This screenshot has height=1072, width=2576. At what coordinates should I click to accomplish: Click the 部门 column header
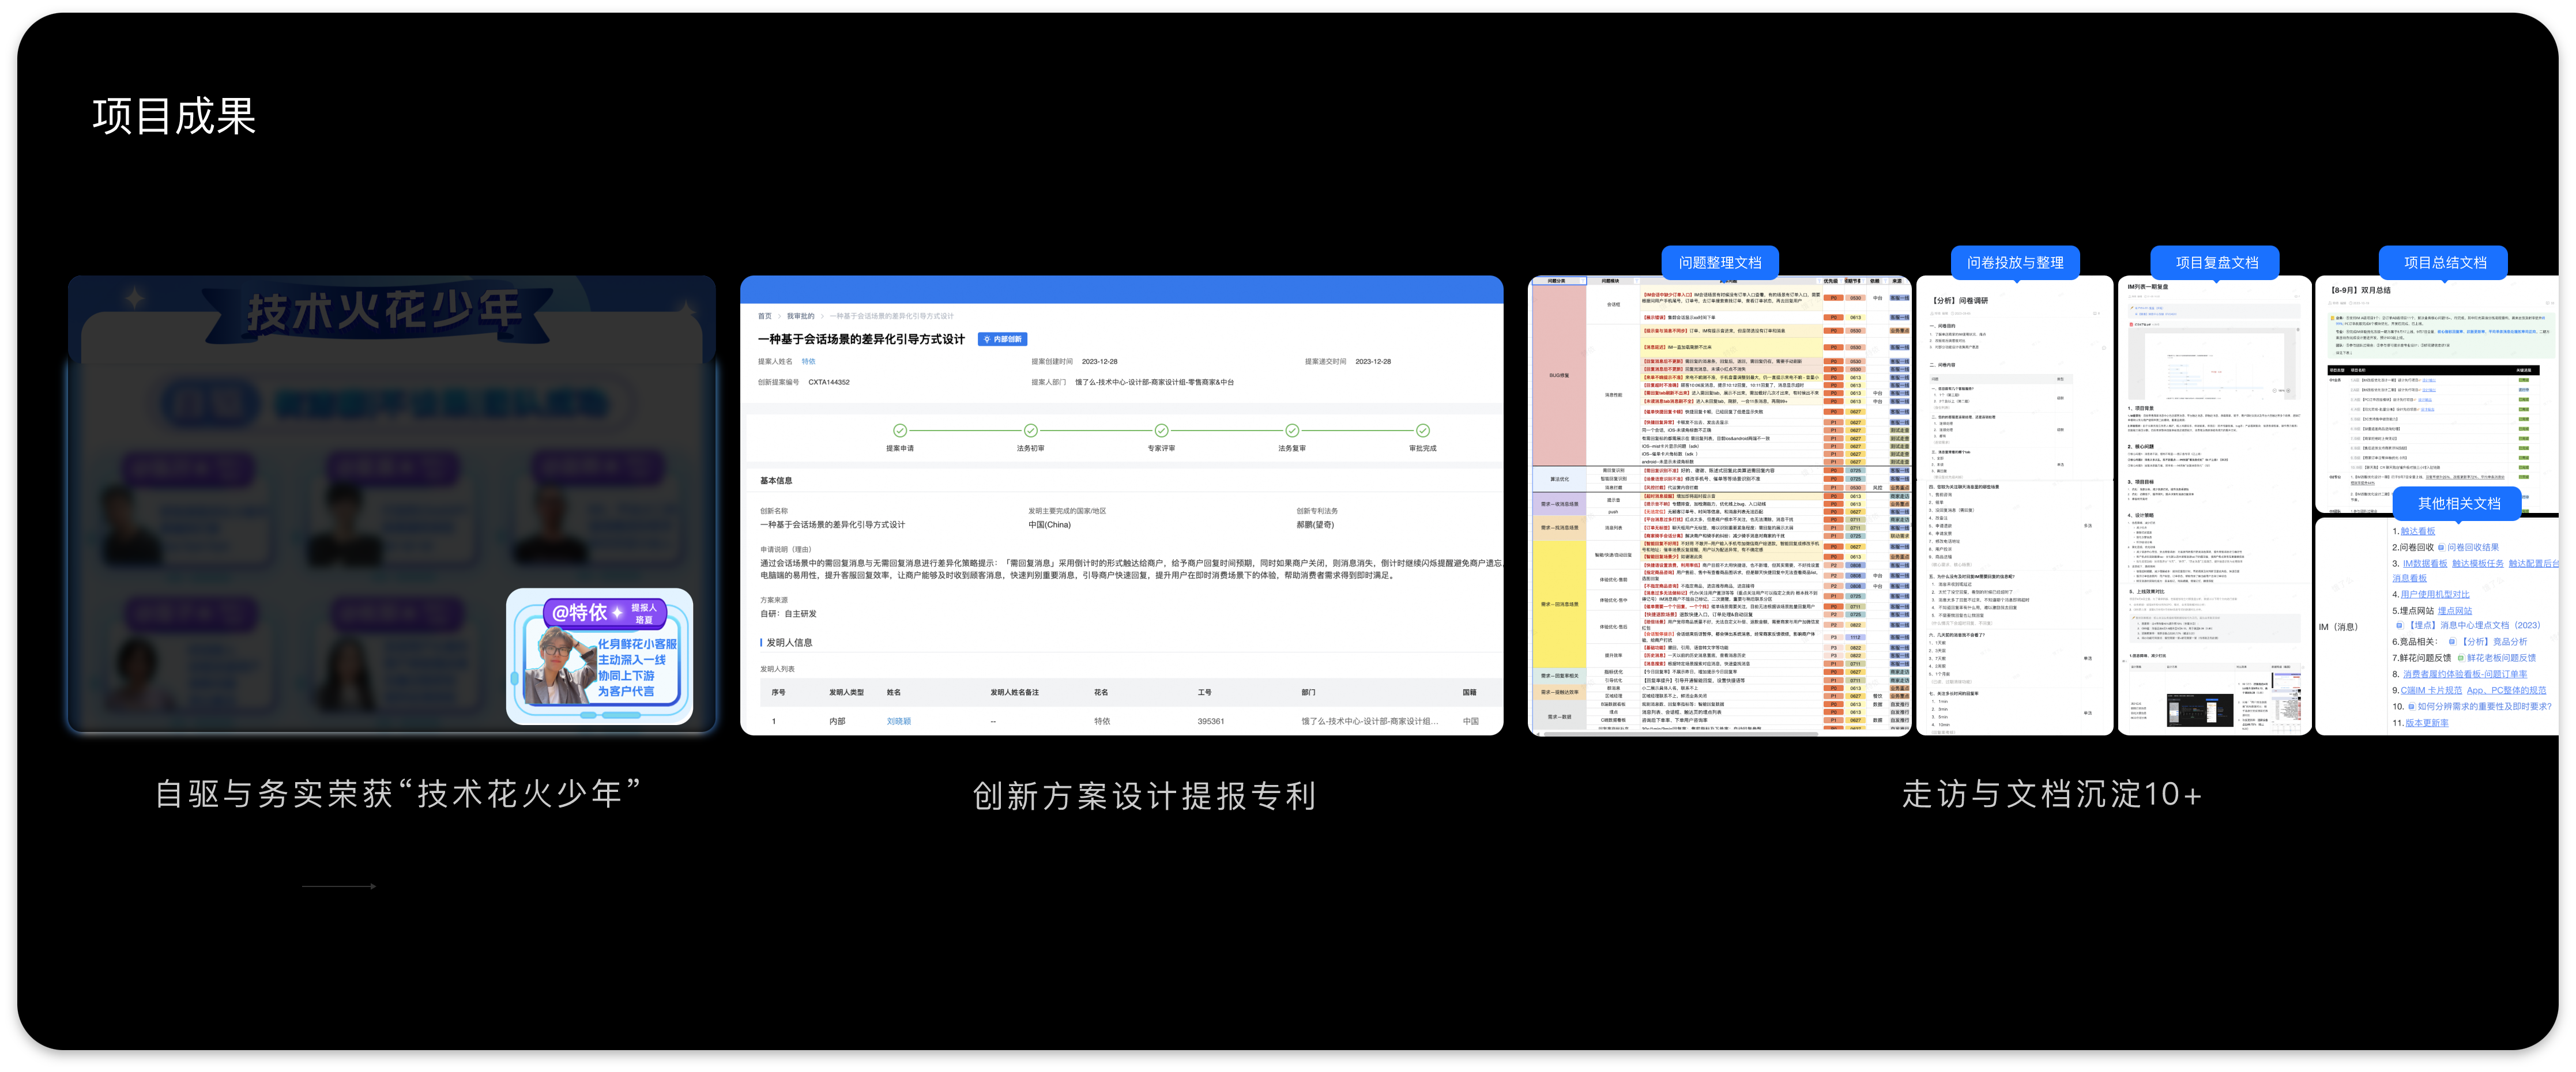pyautogui.click(x=1308, y=692)
